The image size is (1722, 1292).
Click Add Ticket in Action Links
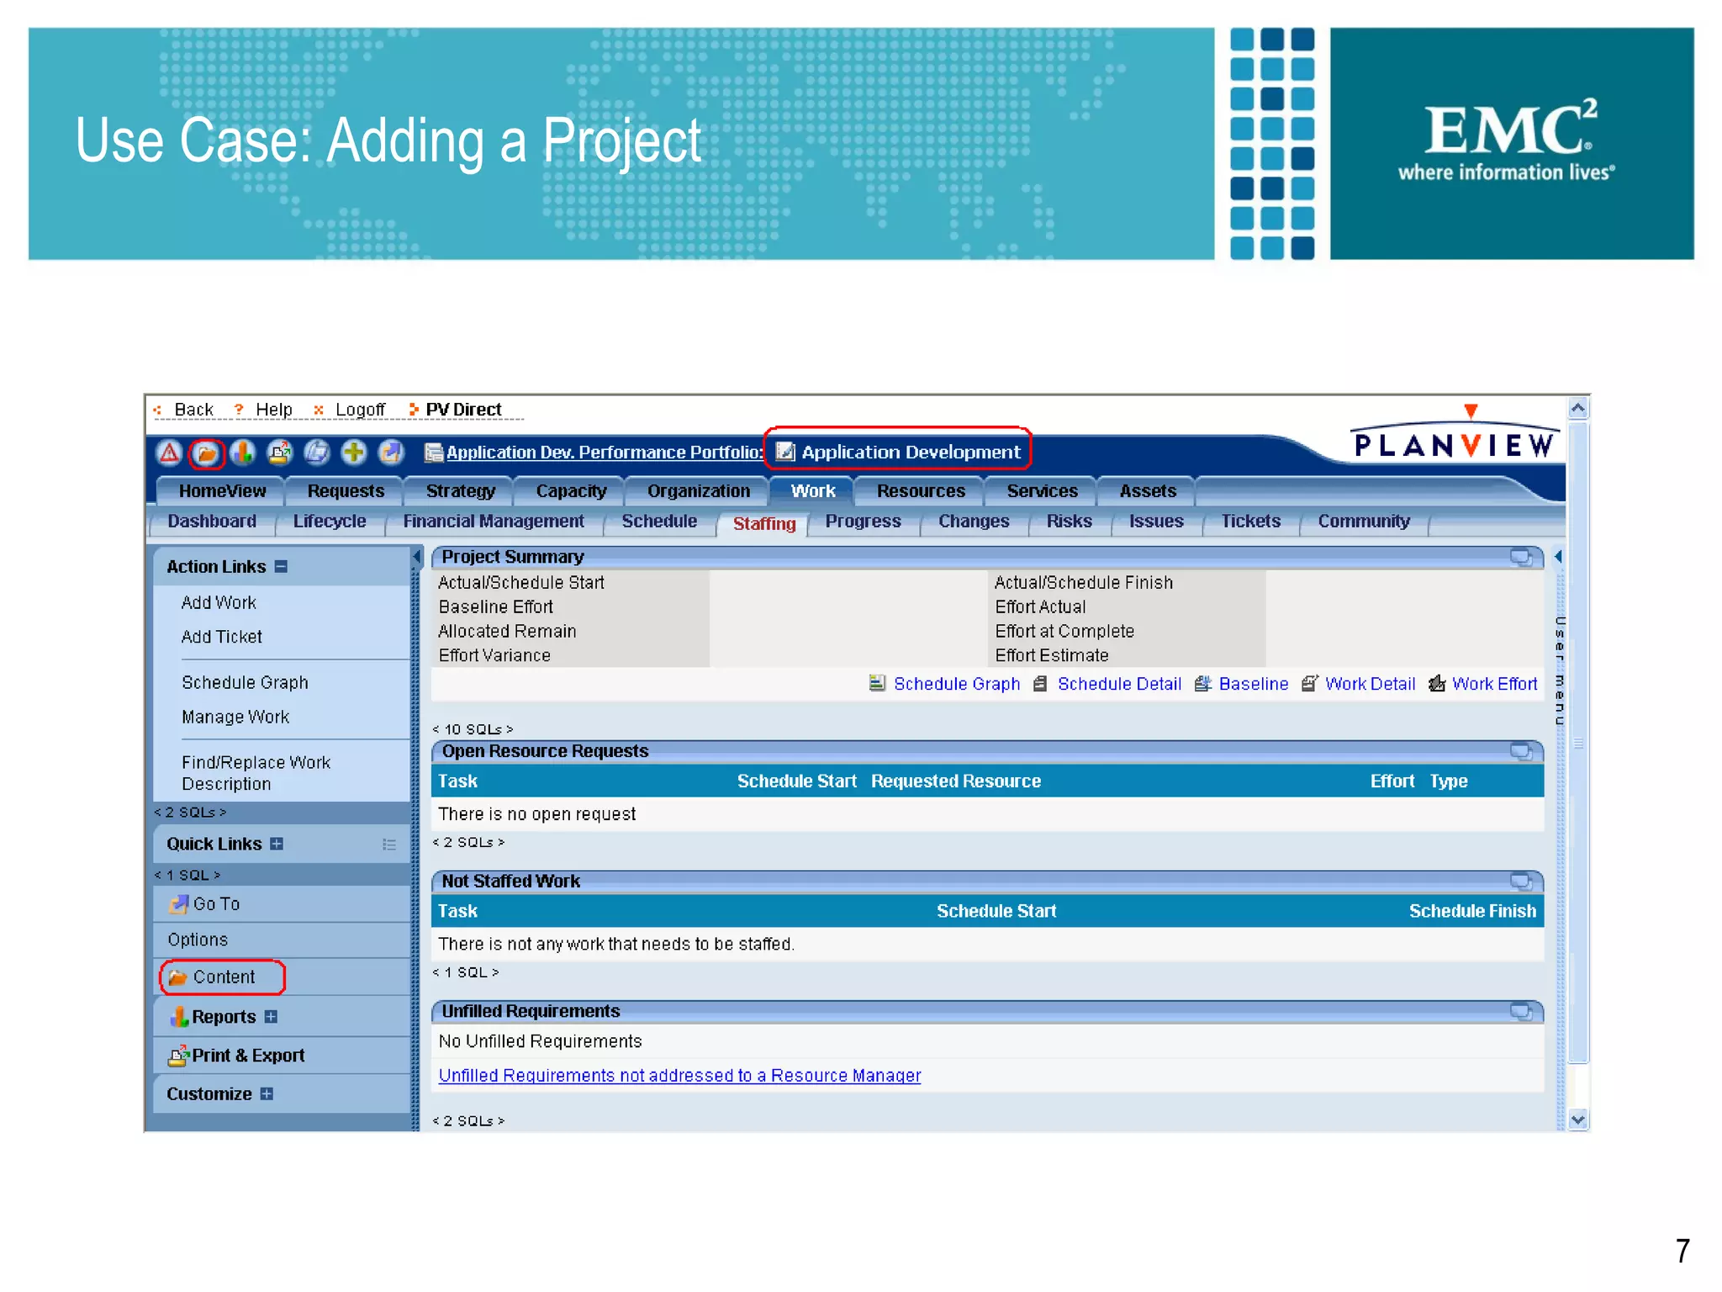click(222, 638)
